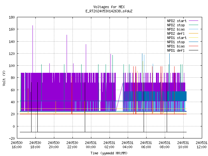Click the 180 y-axis tick label

click(x=12, y=17)
